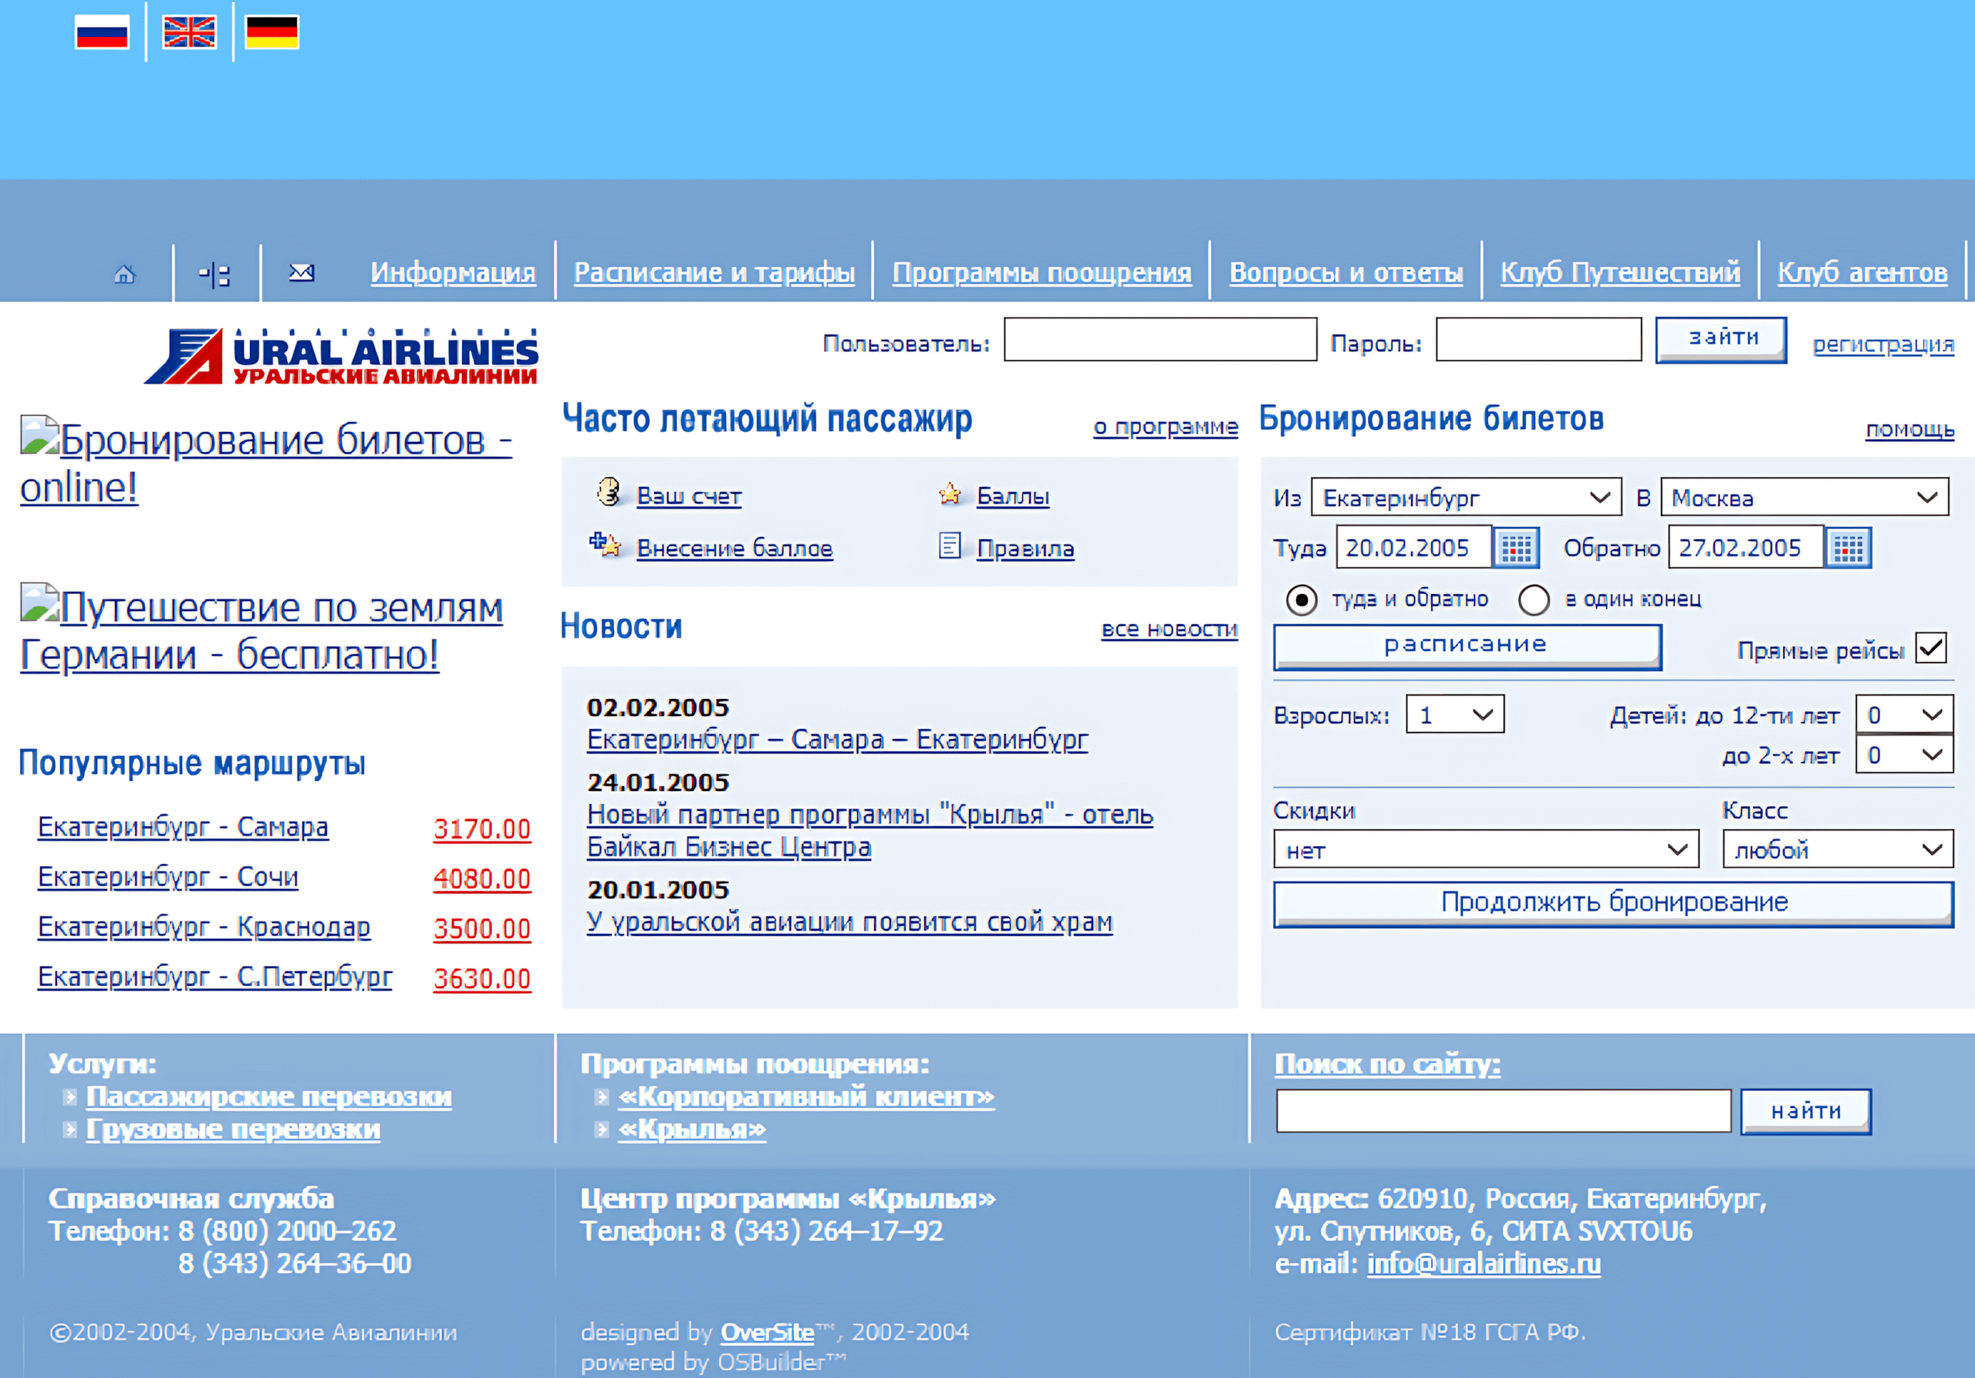Image resolution: width=1975 pixels, height=1378 pixels.
Task: Go to home page via house icon
Action: (x=125, y=275)
